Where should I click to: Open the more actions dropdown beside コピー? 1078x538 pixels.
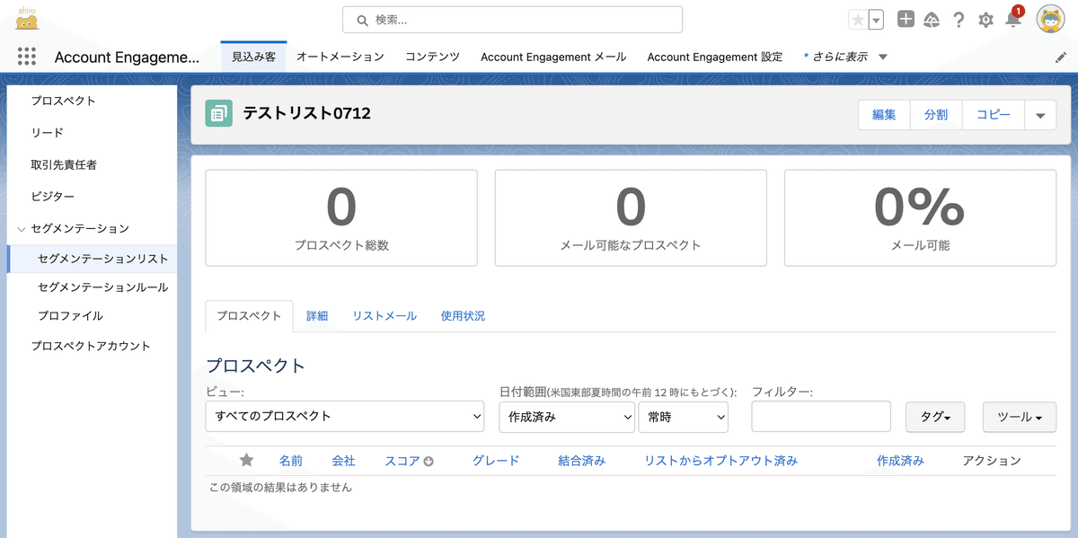pyautogui.click(x=1040, y=115)
